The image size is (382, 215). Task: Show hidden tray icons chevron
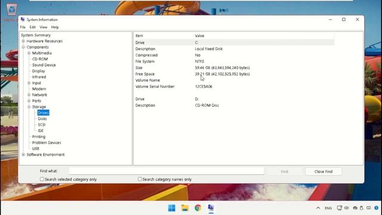coord(318,208)
